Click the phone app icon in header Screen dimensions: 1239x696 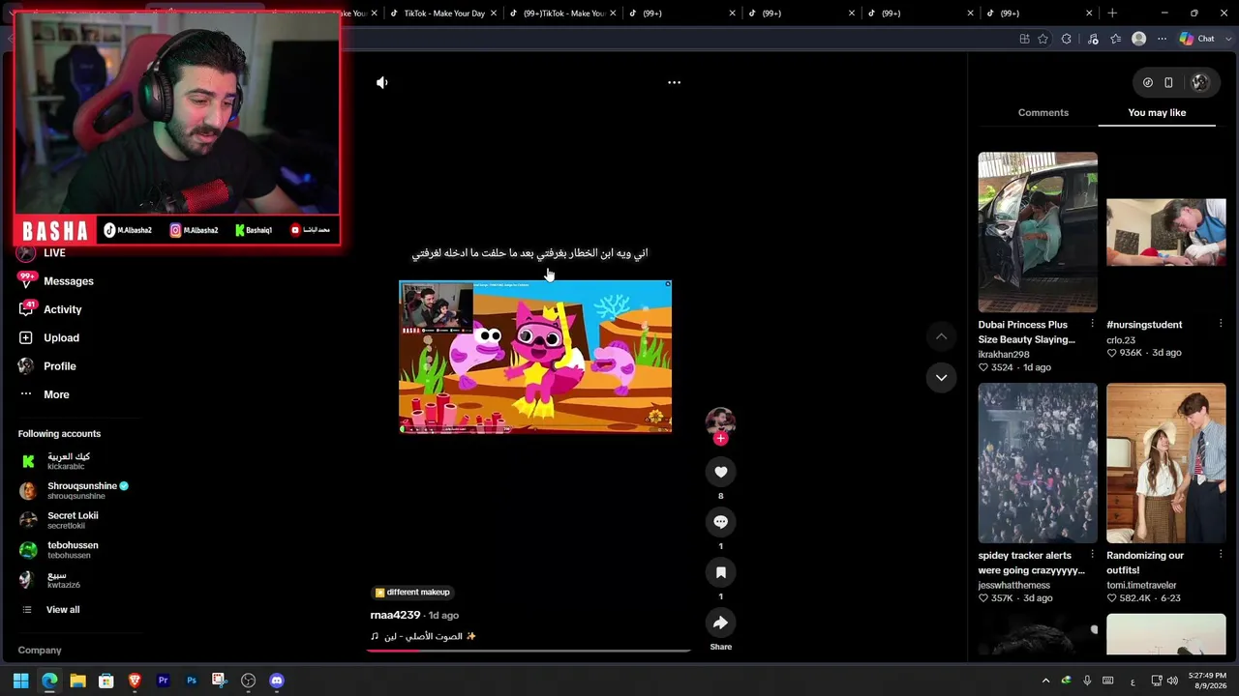[x=1168, y=83]
